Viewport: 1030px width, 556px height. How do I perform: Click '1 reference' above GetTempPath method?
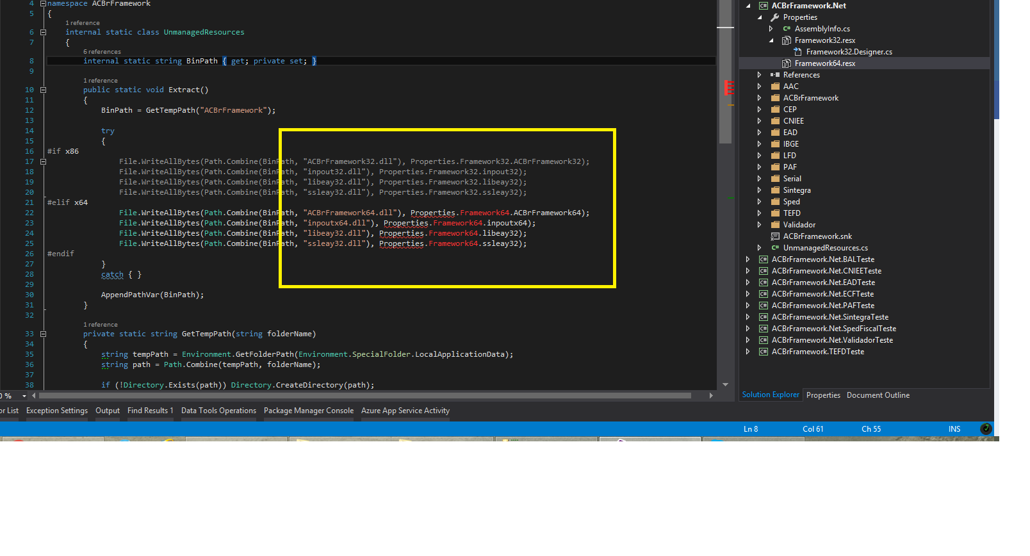101,325
